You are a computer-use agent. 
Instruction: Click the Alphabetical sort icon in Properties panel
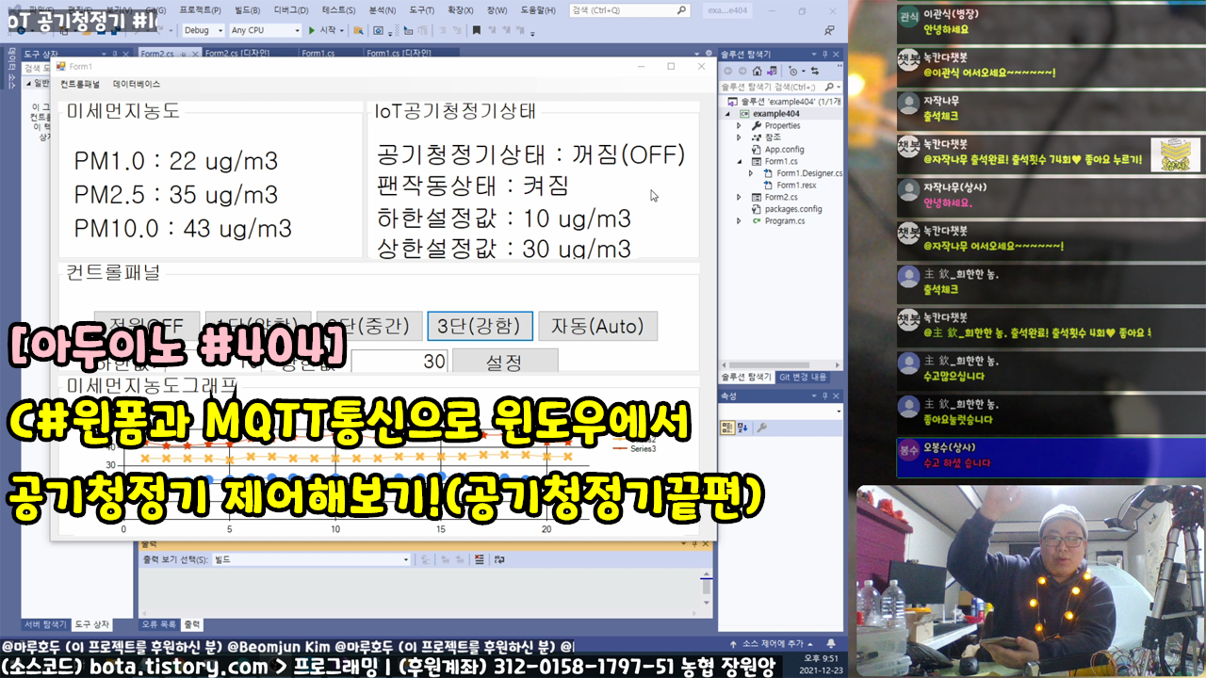coord(742,428)
